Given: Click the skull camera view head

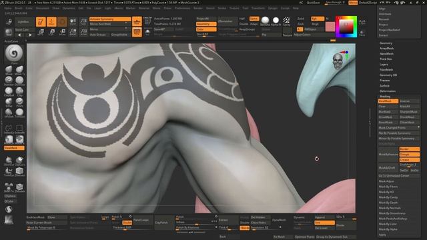Looking at the screenshot, I should (338, 61).
